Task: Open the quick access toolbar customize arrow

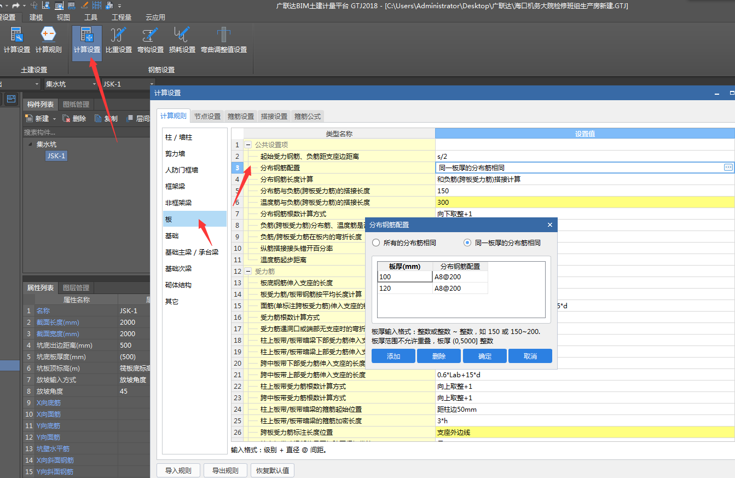Action: click(119, 5)
